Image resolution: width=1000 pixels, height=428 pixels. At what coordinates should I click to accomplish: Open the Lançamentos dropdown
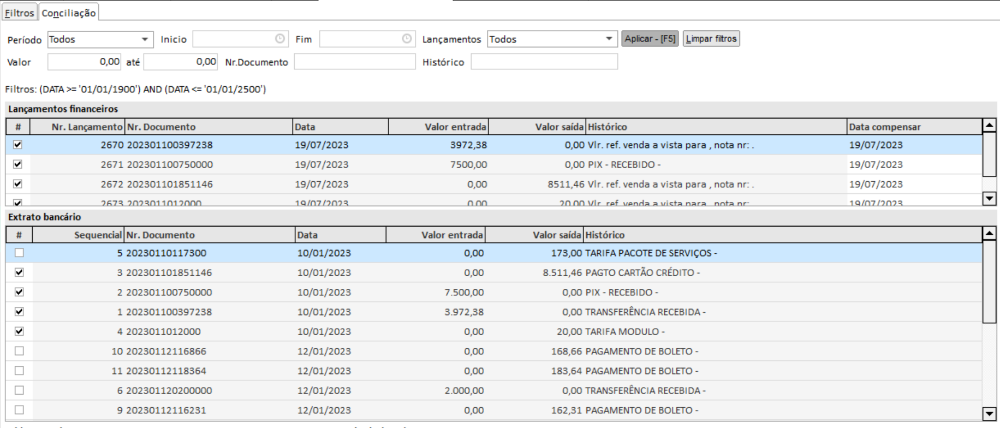click(609, 39)
